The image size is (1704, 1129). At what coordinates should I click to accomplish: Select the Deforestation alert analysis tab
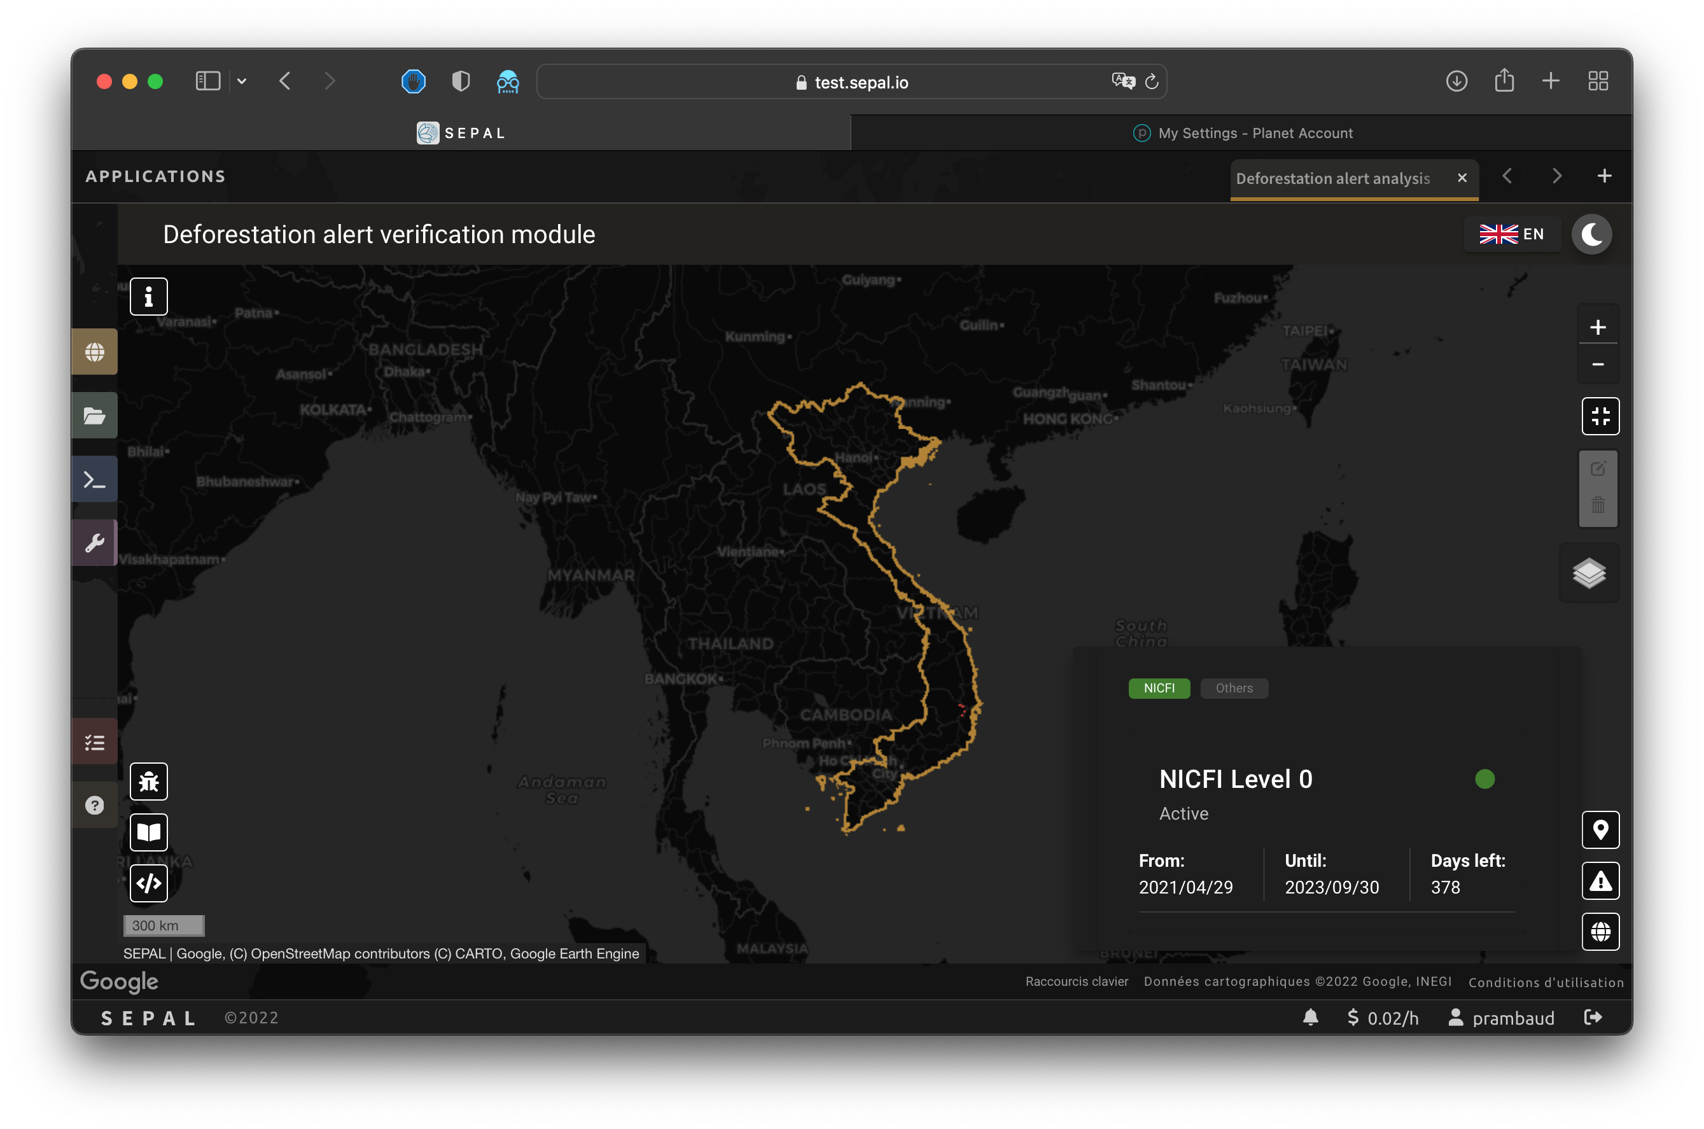click(1332, 179)
